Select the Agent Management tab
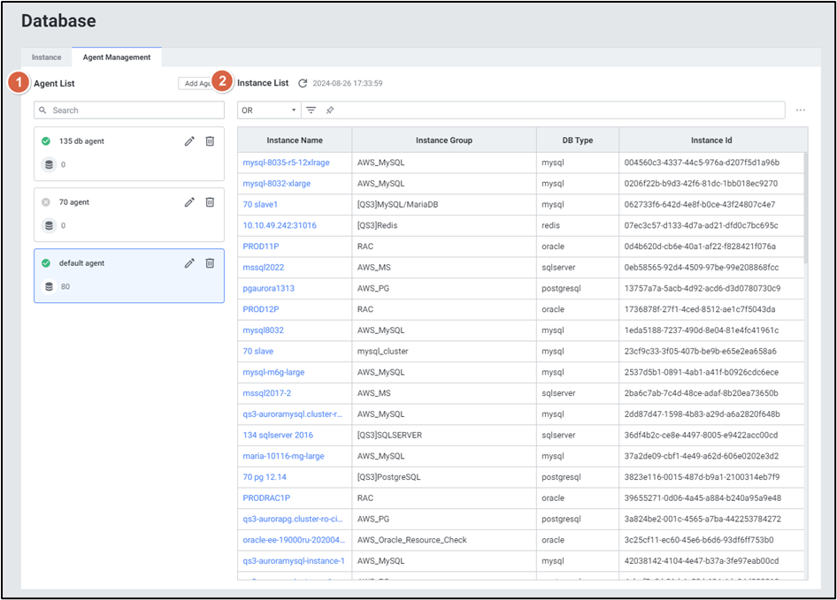 [116, 57]
